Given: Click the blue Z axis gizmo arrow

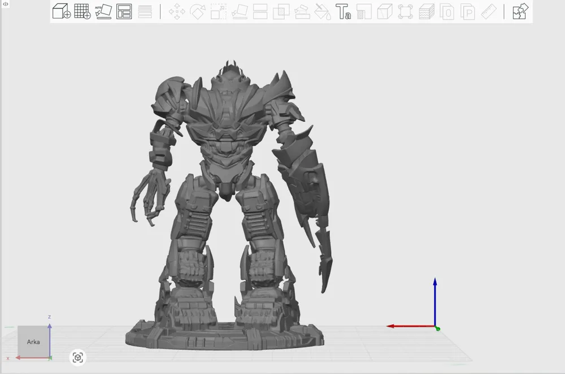Looking at the screenshot, I should tap(435, 301).
